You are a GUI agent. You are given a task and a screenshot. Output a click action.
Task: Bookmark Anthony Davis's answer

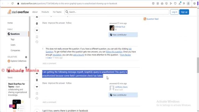pos(37,93)
